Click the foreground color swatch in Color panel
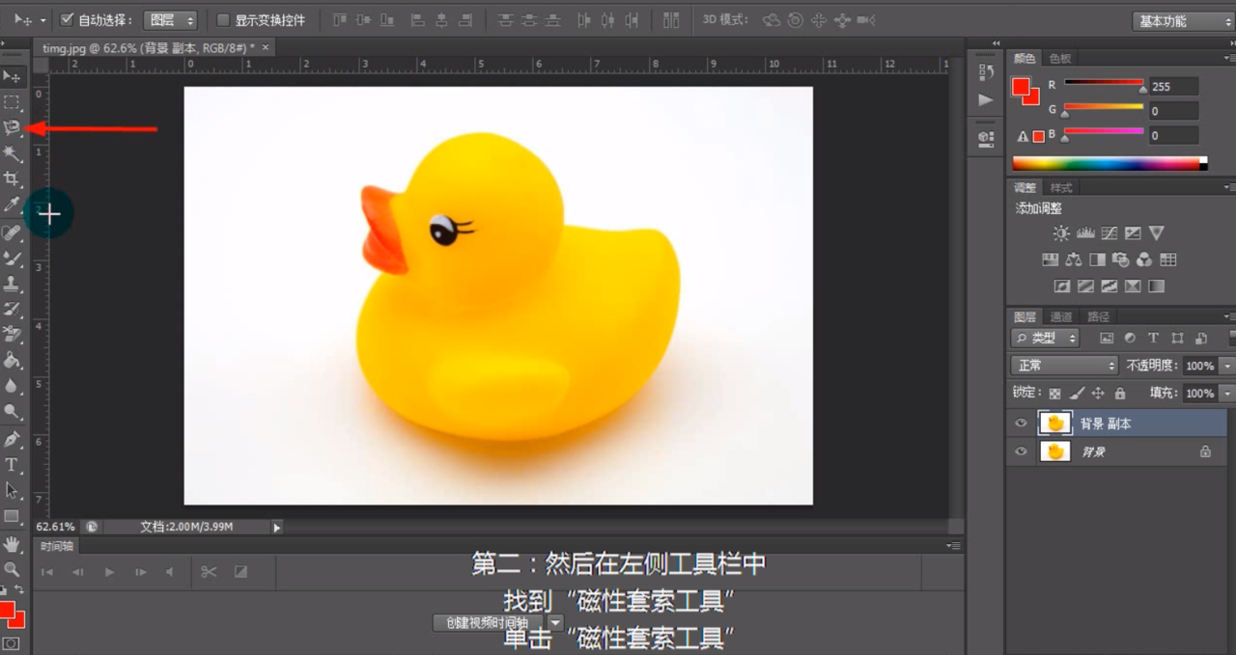Screen dimensions: 1236x655 (x=1021, y=86)
